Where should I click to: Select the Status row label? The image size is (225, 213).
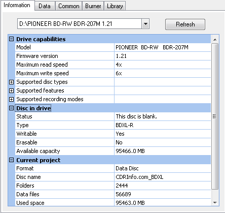[x=24, y=116]
